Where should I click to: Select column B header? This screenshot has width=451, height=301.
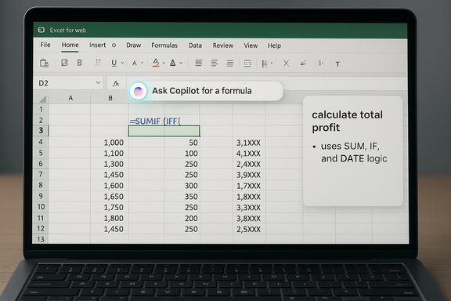pyautogui.click(x=110, y=98)
